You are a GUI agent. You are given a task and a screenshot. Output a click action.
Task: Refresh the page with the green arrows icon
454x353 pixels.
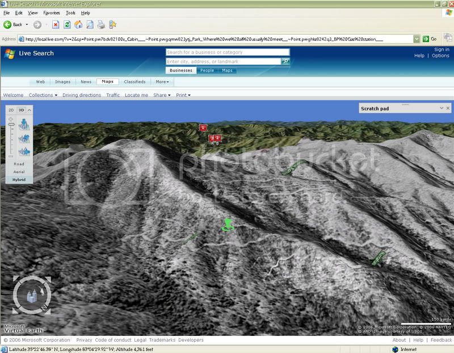67,24
